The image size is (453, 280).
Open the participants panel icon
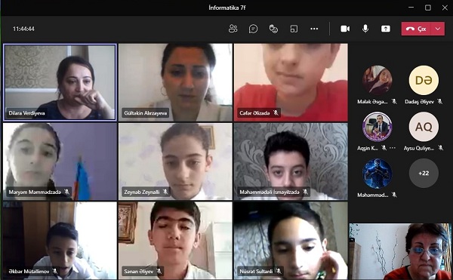(233, 29)
